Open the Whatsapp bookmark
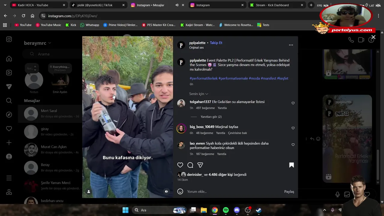This screenshot has height=216, width=384. pyautogui.click(x=89, y=25)
